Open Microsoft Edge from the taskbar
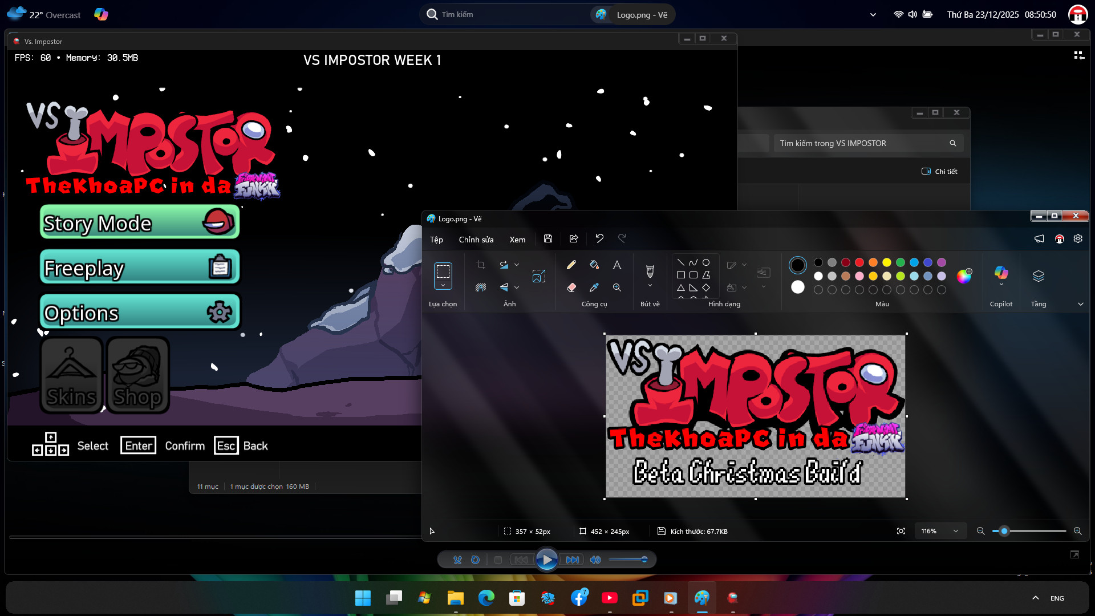Viewport: 1095px width, 616px height. 486,598
